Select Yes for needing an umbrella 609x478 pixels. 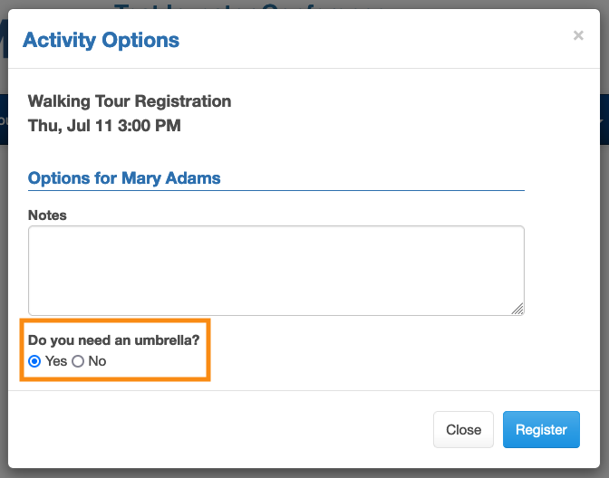[x=34, y=361]
